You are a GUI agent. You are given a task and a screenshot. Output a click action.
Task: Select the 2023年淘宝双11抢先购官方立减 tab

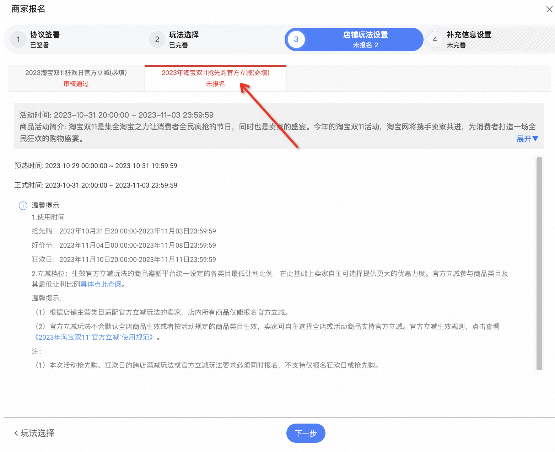click(x=215, y=78)
